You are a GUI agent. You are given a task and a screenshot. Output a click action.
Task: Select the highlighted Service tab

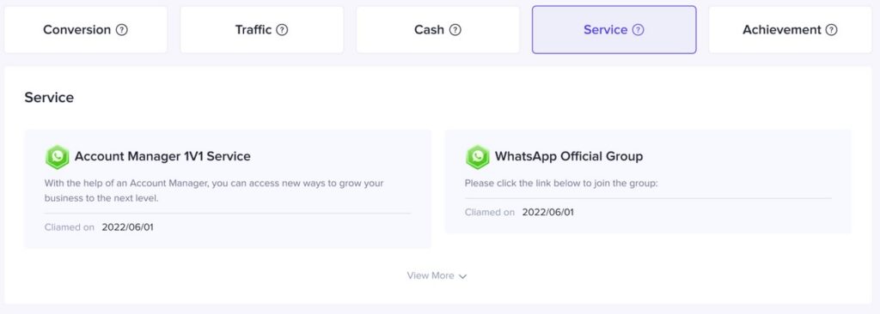614,30
